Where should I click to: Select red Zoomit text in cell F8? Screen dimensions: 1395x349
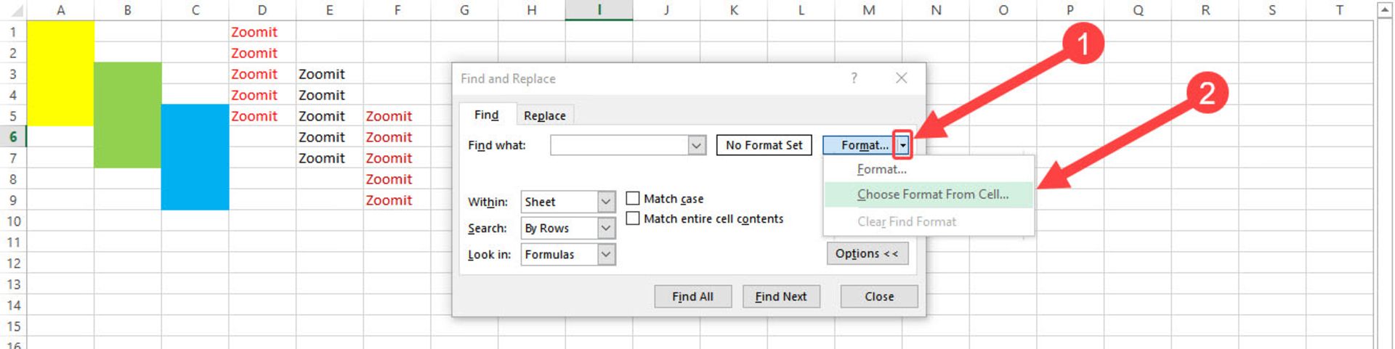[389, 179]
